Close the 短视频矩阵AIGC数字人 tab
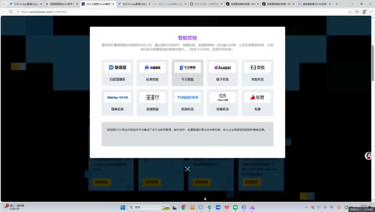 click(77, 4)
